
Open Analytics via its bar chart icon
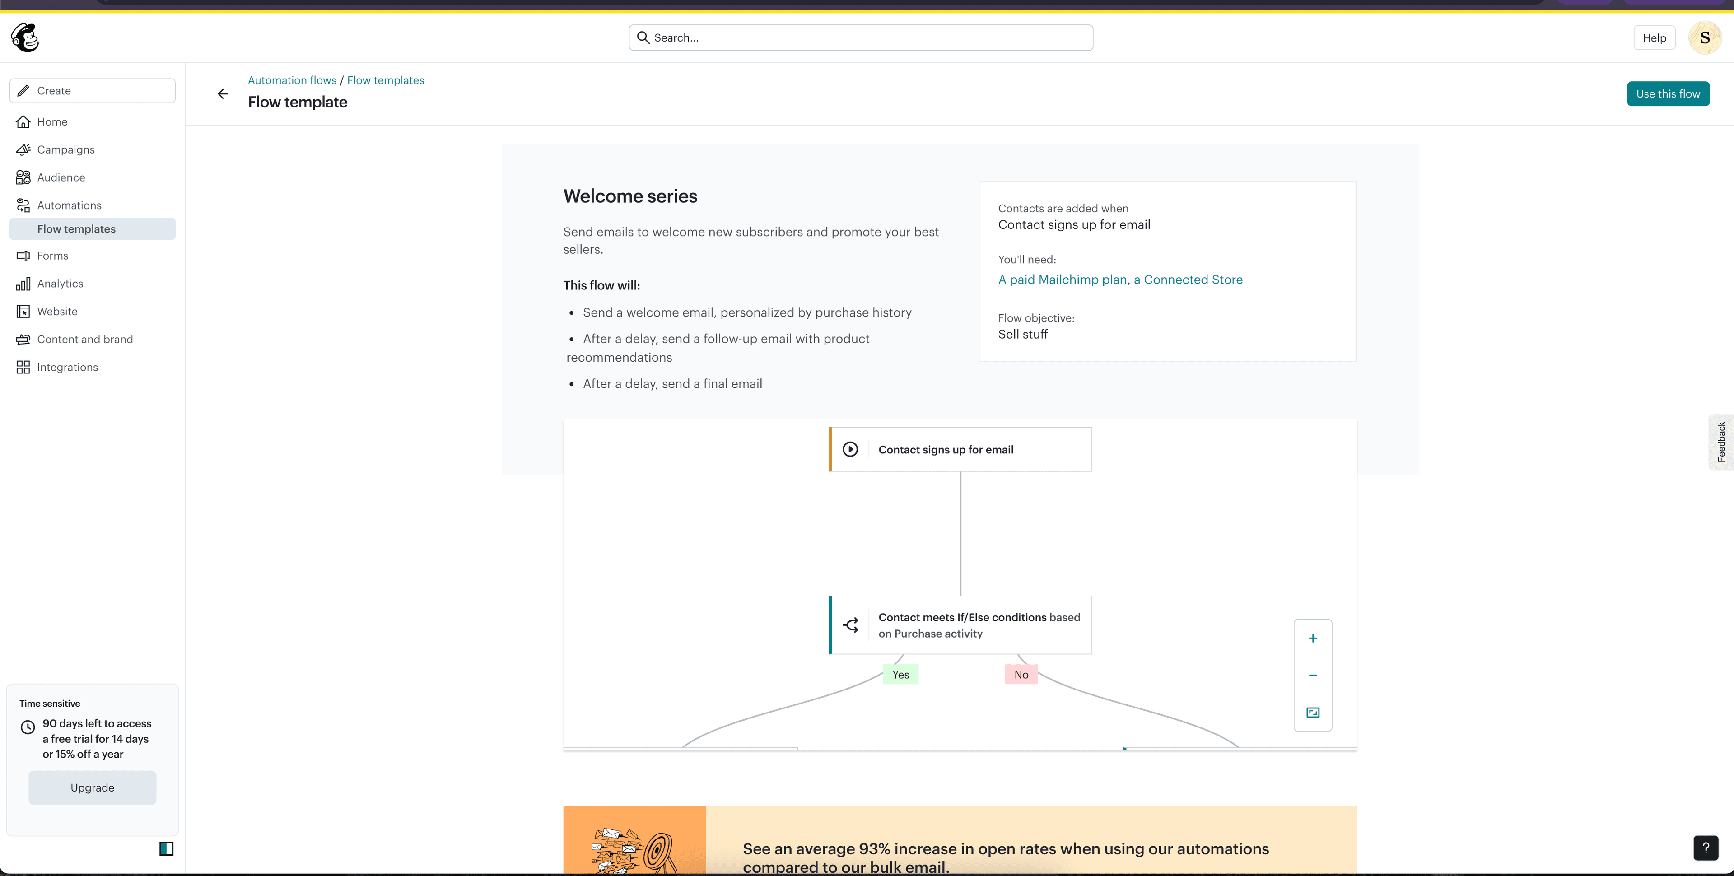coord(23,284)
